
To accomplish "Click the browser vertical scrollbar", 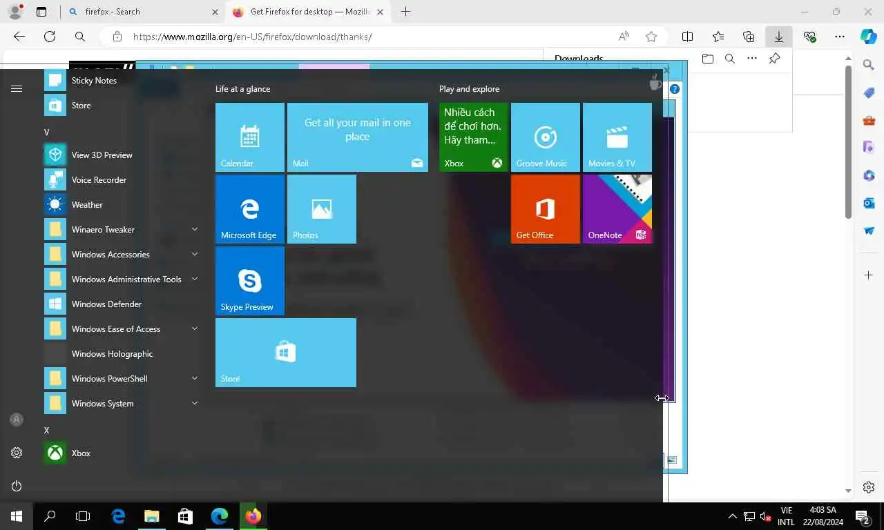I will tap(849, 143).
